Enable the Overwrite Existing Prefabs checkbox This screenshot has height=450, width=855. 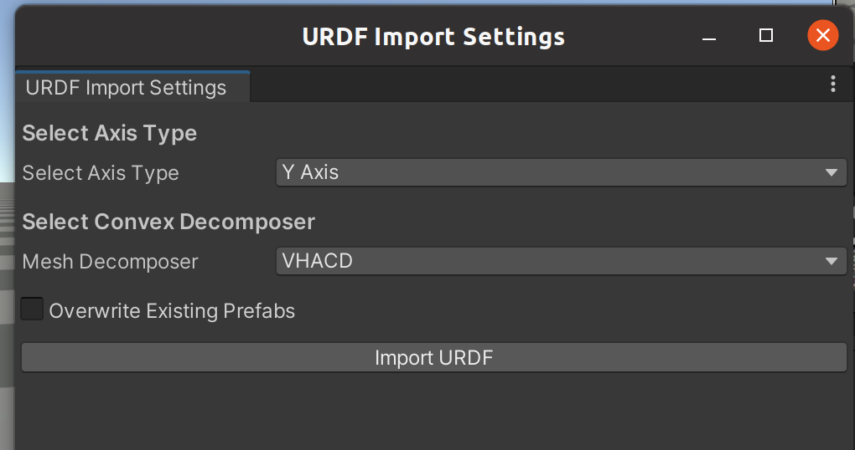click(x=32, y=309)
